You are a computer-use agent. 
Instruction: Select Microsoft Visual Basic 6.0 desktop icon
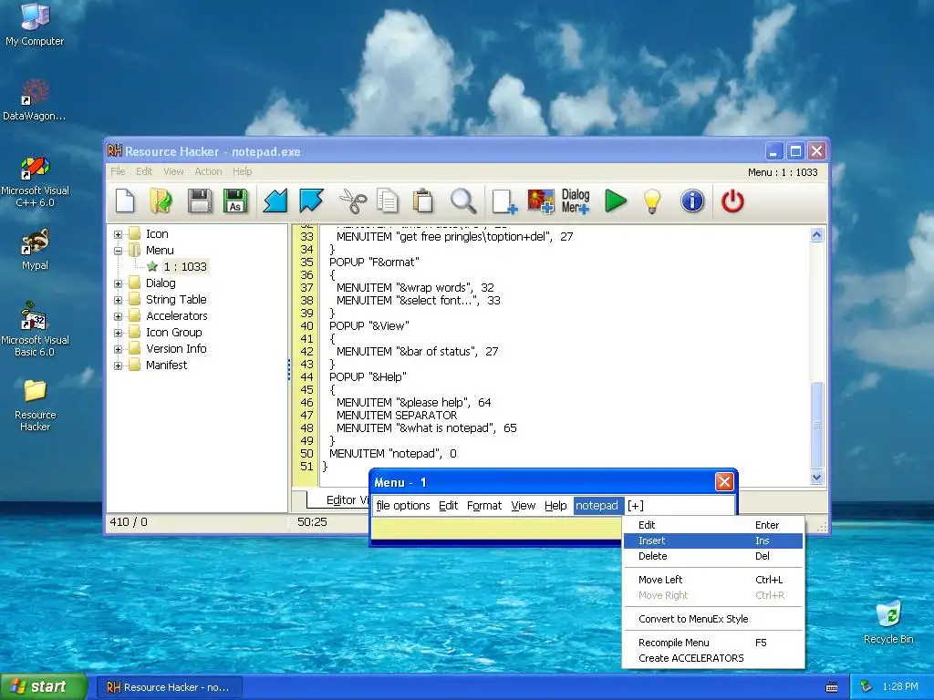click(35, 329)
